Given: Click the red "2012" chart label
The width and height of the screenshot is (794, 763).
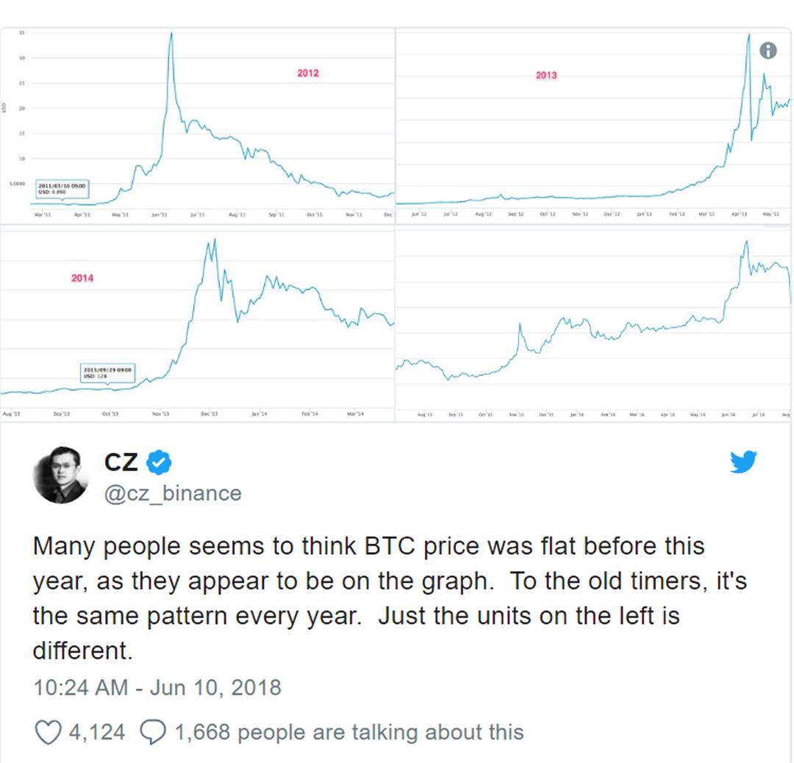Looking at the screenshot, I should coord(308,74).
